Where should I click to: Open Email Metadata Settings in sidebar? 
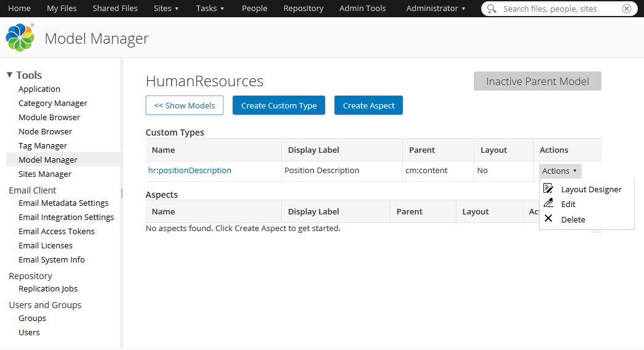pos(64,203)
